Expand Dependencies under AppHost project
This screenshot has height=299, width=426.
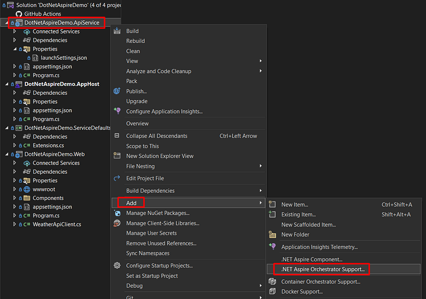click(15, 93)
